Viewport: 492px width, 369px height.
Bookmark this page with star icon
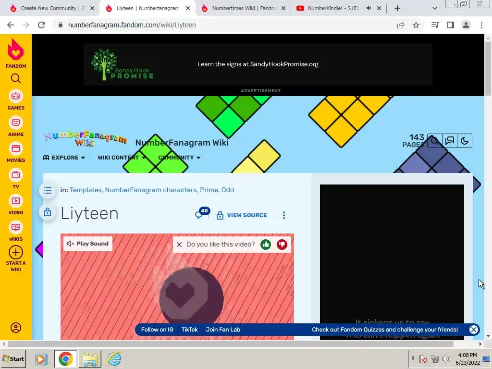pyautogui.click(x=416, y=25)
